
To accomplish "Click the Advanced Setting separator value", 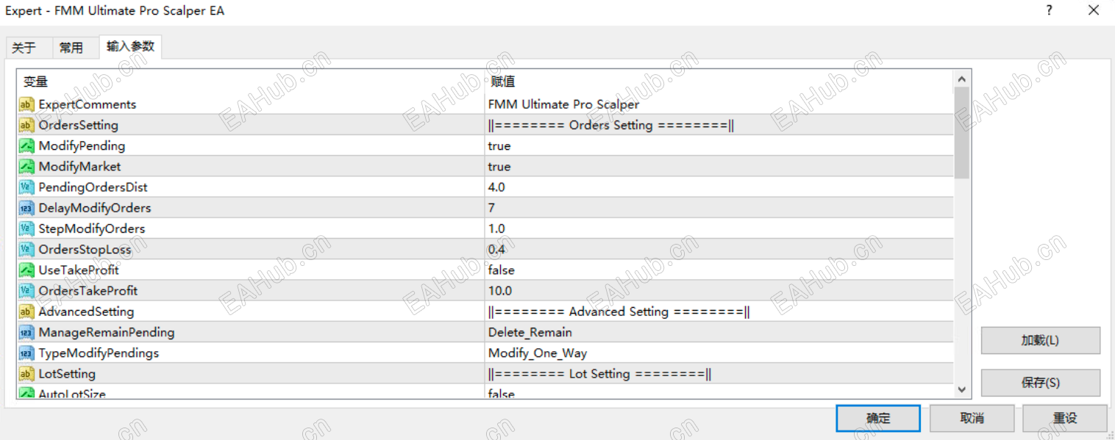I will (619, 311).
